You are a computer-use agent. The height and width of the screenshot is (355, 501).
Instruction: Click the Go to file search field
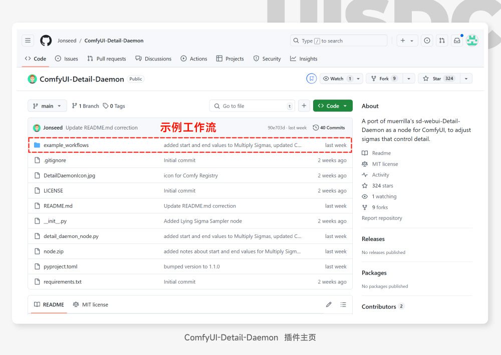point(252,106)
